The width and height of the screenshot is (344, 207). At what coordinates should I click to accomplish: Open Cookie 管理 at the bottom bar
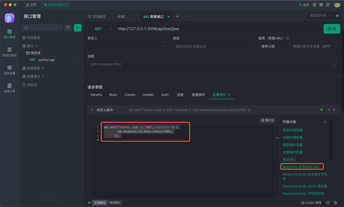[311, 203]
